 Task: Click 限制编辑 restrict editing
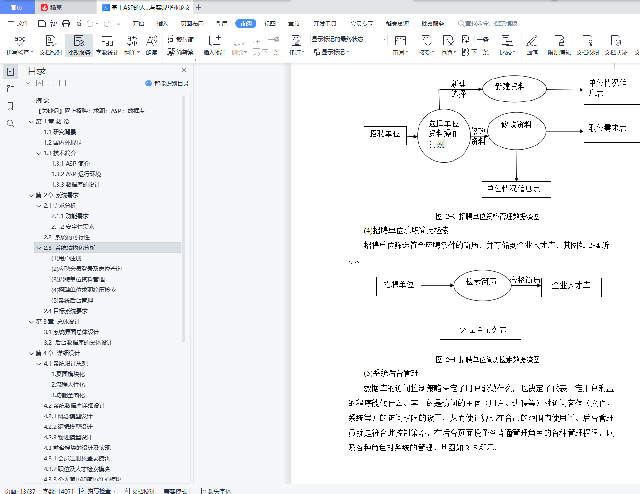coord(559,45)
